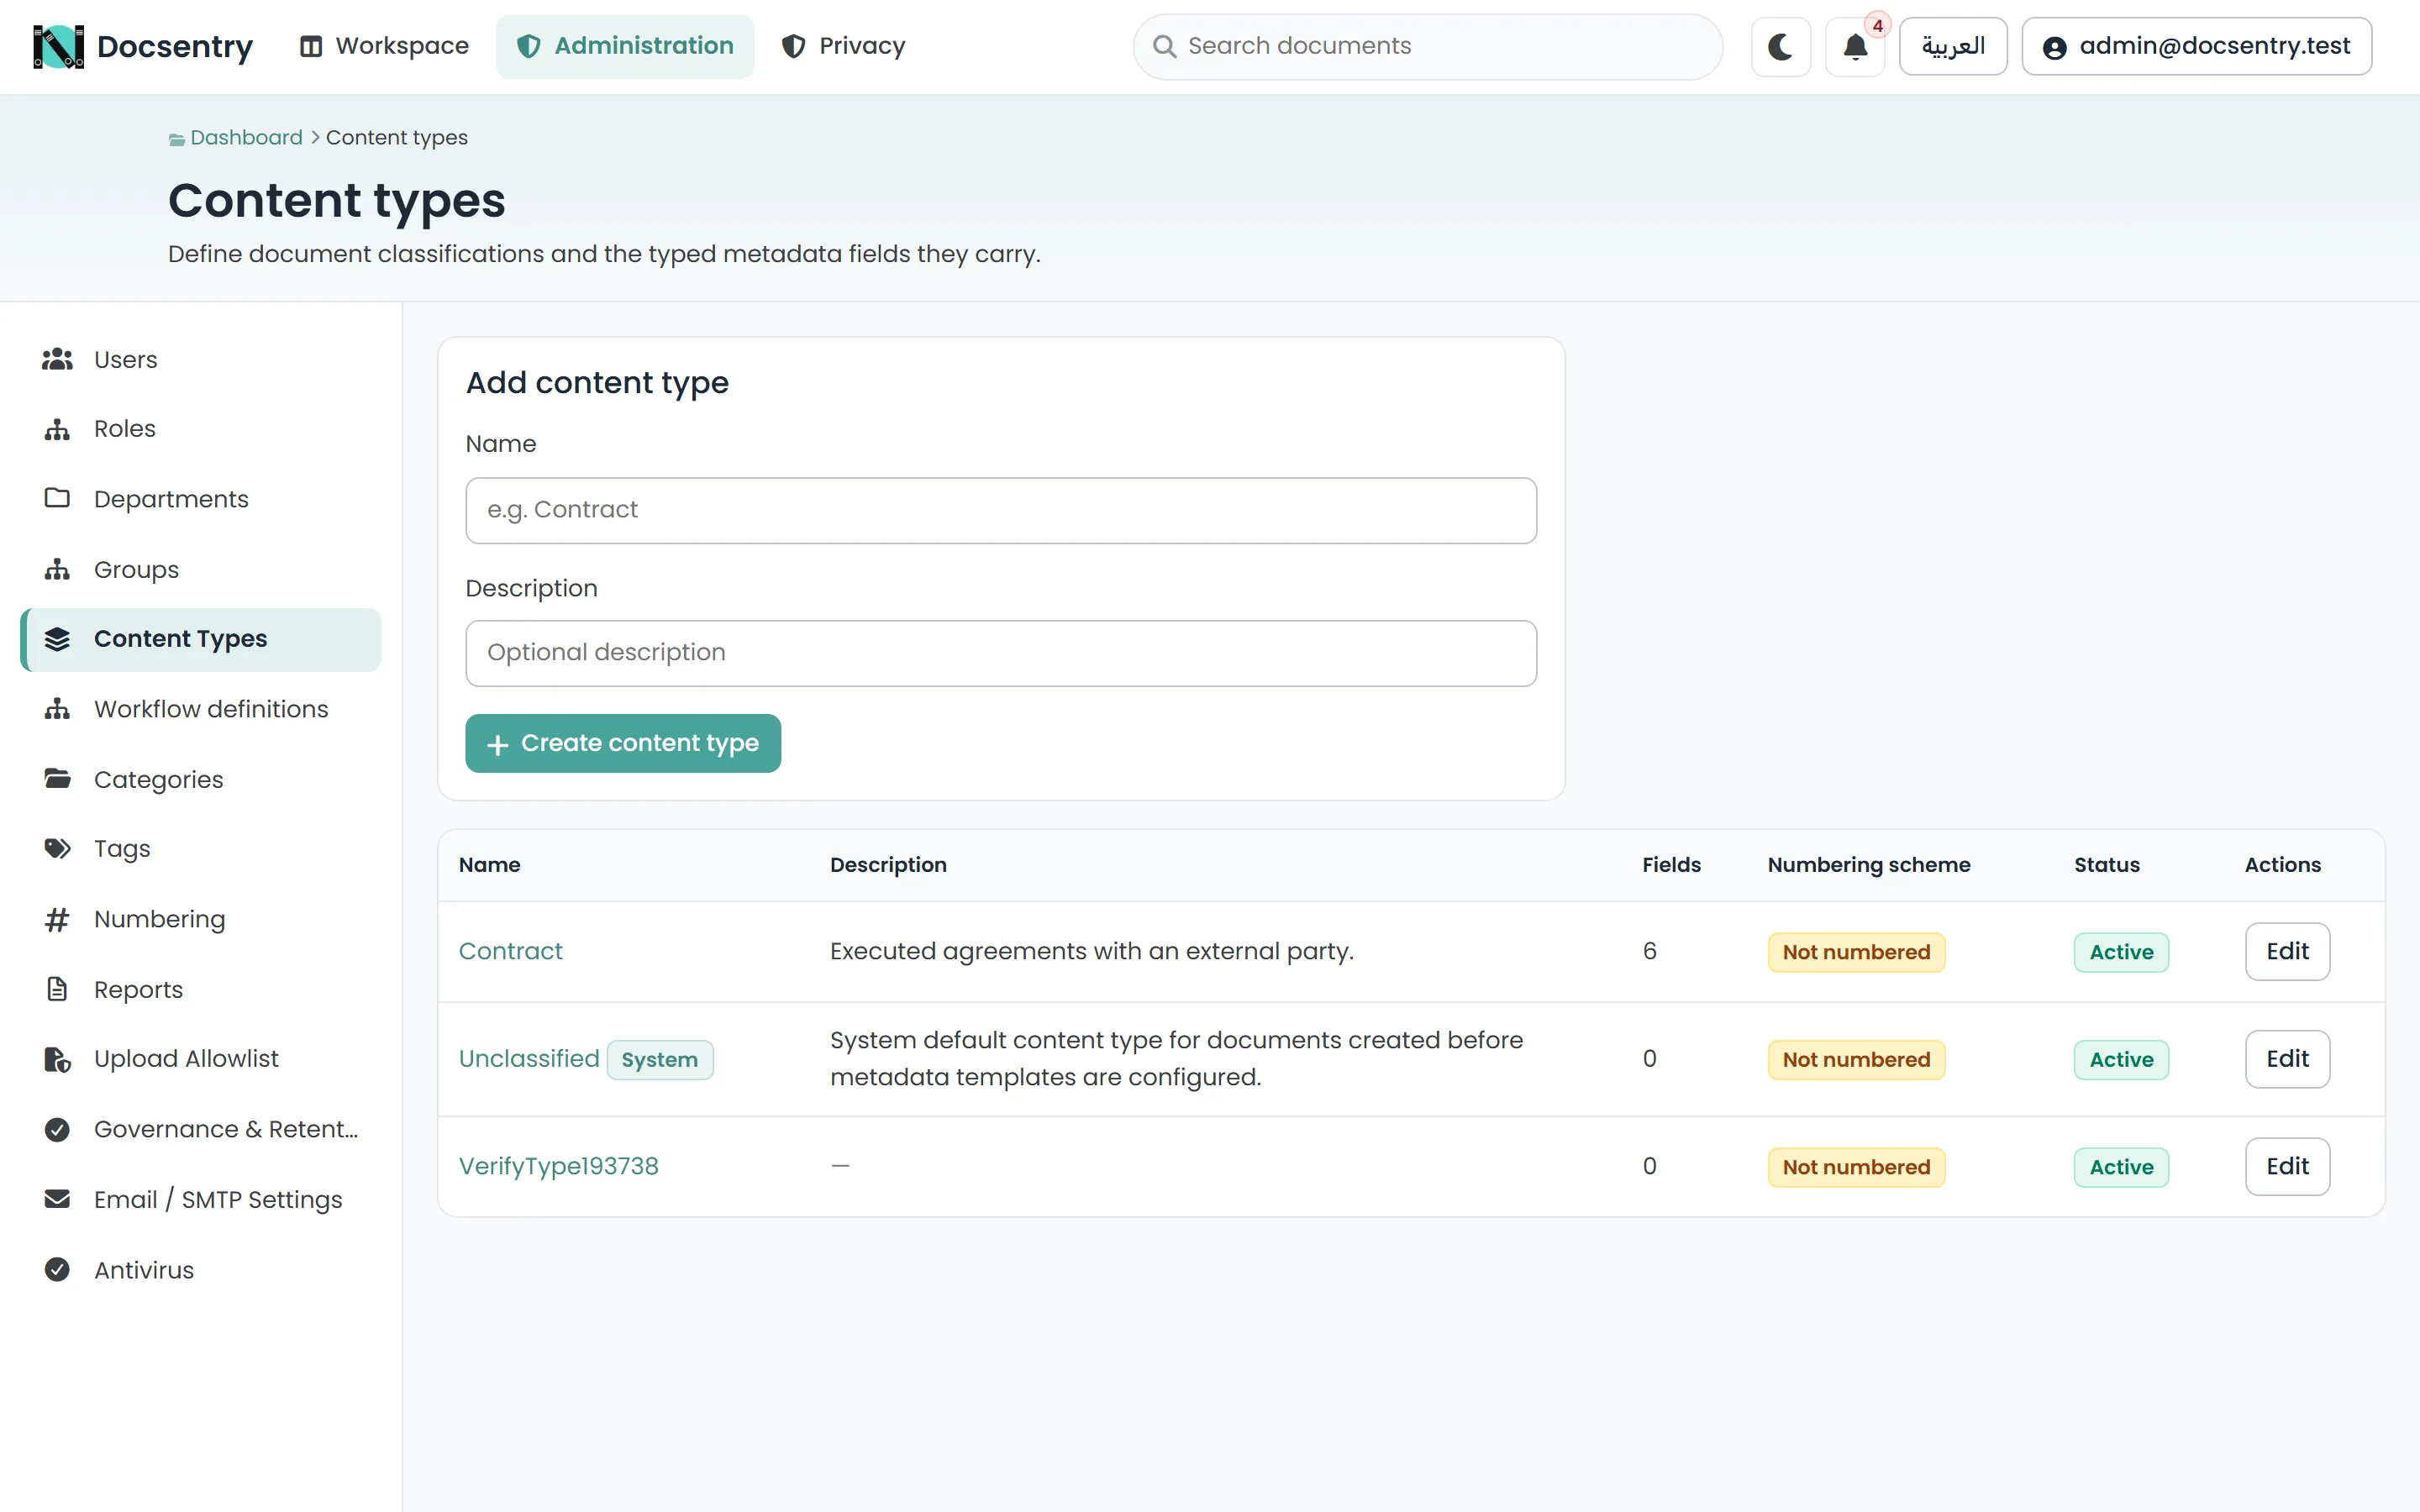Screen dimensions: 2420x1512
Task: Toggle dark mode moon icon
Action: pos(1780,46)
